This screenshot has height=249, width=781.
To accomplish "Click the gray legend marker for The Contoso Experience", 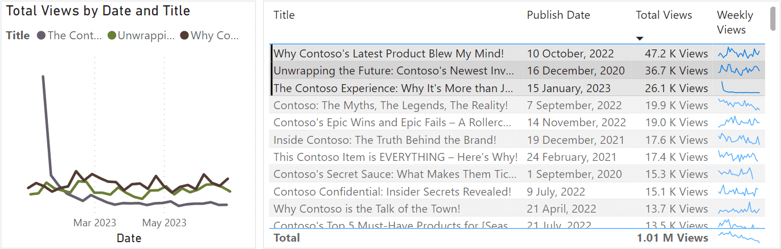I will (x=41, y=35).
